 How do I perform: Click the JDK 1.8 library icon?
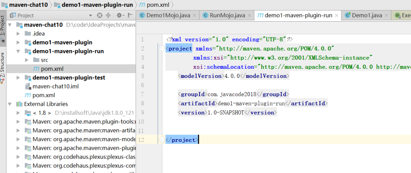coord(28,113)
